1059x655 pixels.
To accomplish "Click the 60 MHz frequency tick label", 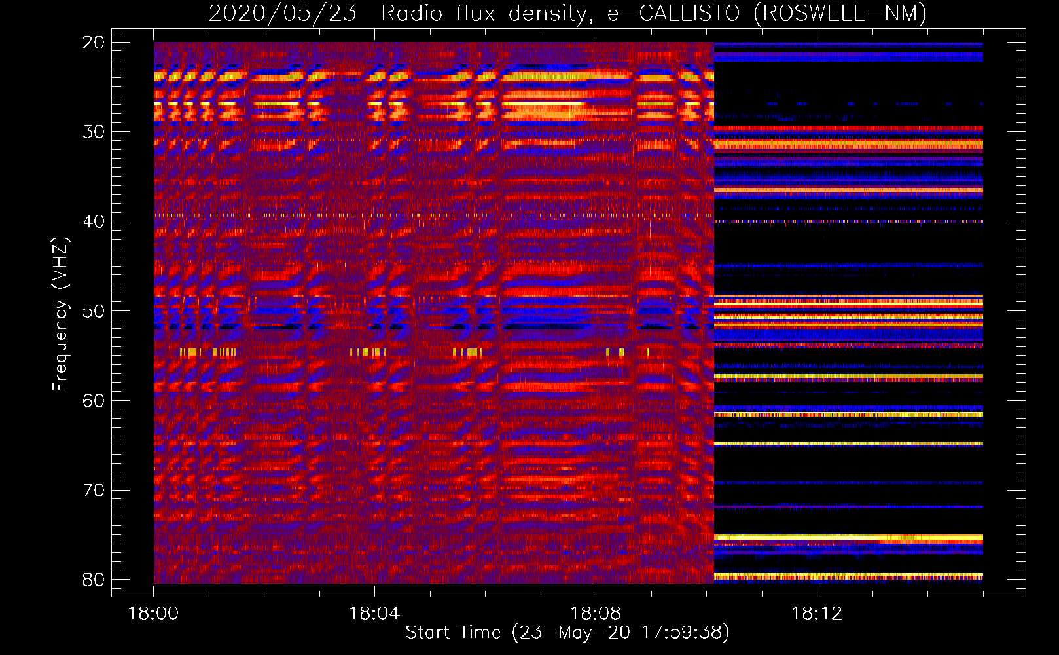I will [x=94, y=401].
